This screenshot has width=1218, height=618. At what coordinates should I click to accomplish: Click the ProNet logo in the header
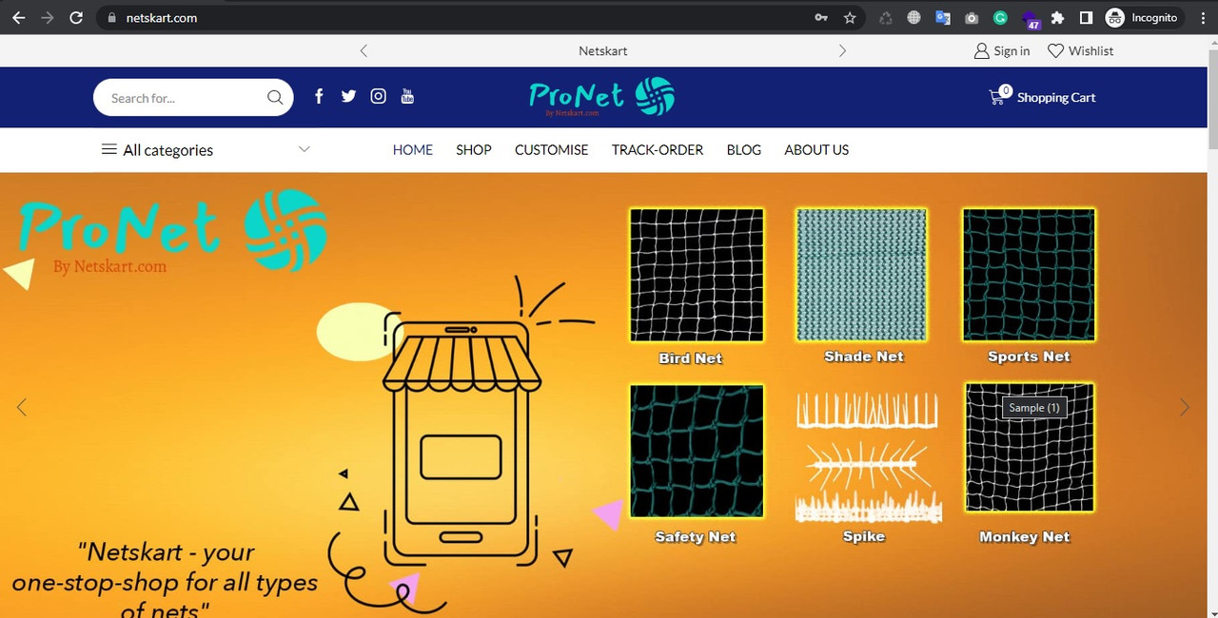pos(601,97)
